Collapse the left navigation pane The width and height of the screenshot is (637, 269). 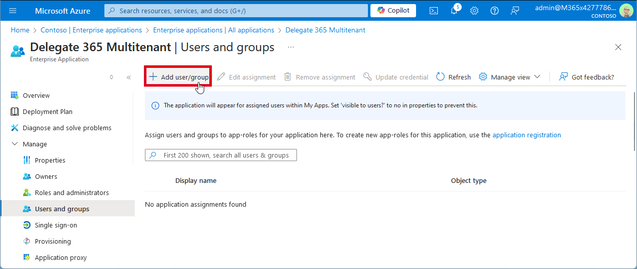pyautogui.click(x=129, y=78)
